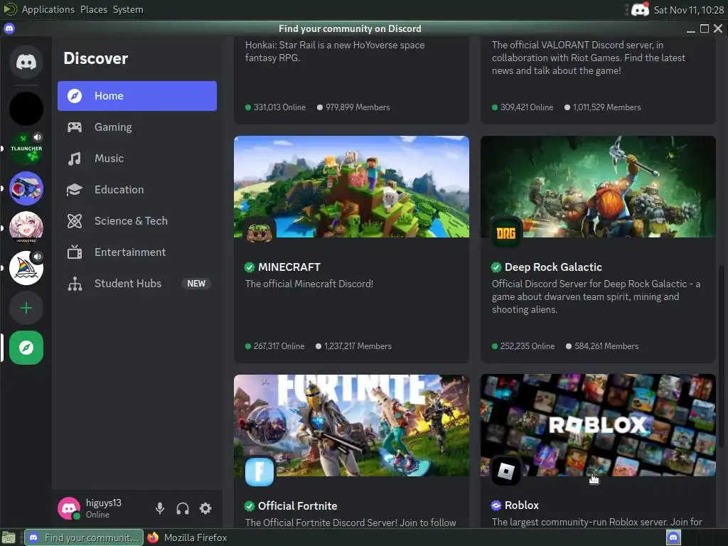
Task: Click the Roblox partner badge icon
Action: click(x=496, y=505)
